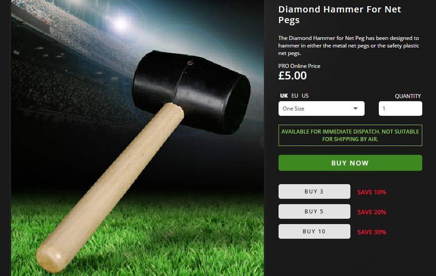Open the One Size dropdown
Viewport: 436px width, 276px height.
tap(321, 109)
